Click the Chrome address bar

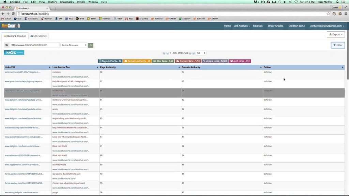click(x=171, y=14)
